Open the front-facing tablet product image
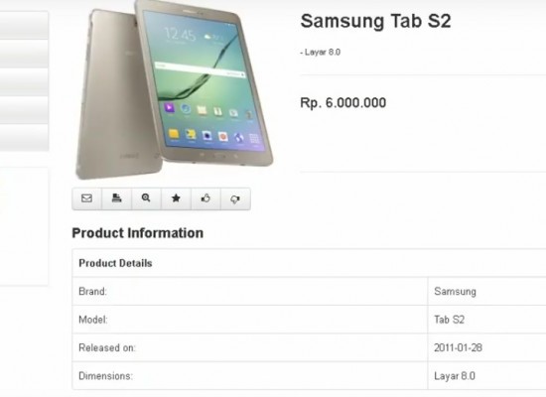Viewport: 546px width, 397px height. (204, 83)
